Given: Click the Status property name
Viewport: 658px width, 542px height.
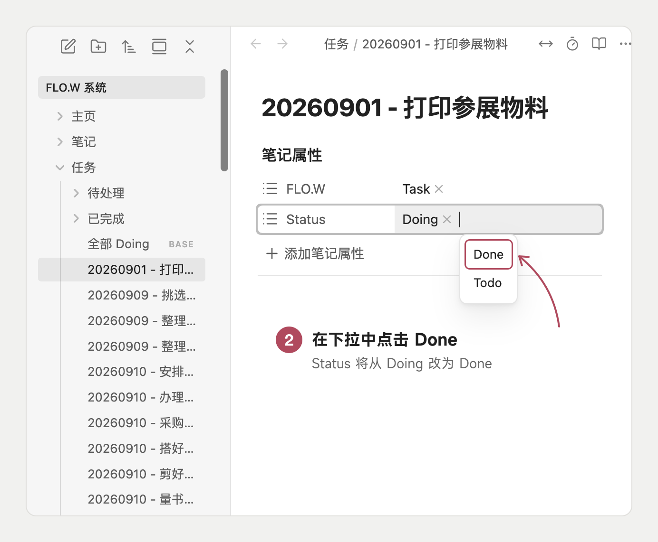Looking at the screenshot, I should coord(306,219).
